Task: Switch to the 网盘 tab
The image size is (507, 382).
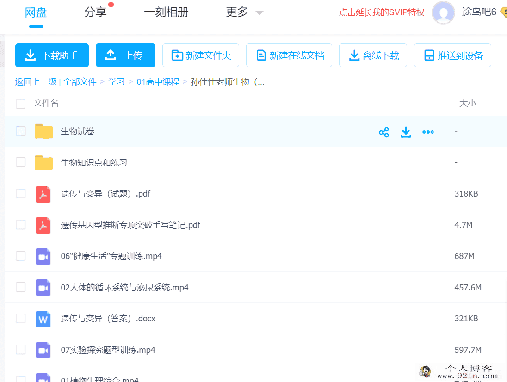Action: 36,12
